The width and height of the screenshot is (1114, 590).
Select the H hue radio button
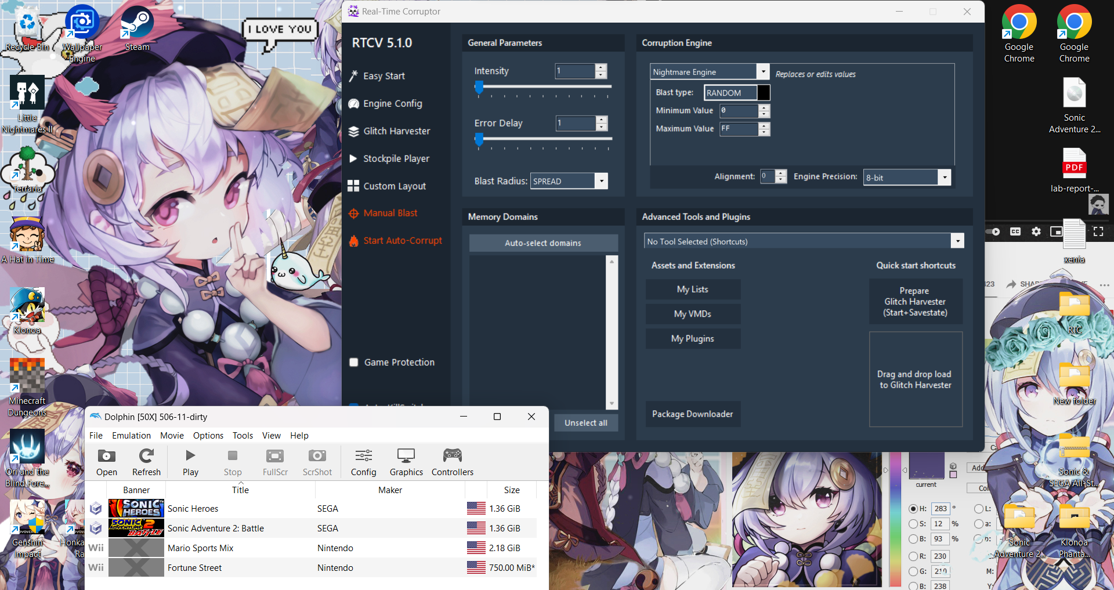[913, 509]
